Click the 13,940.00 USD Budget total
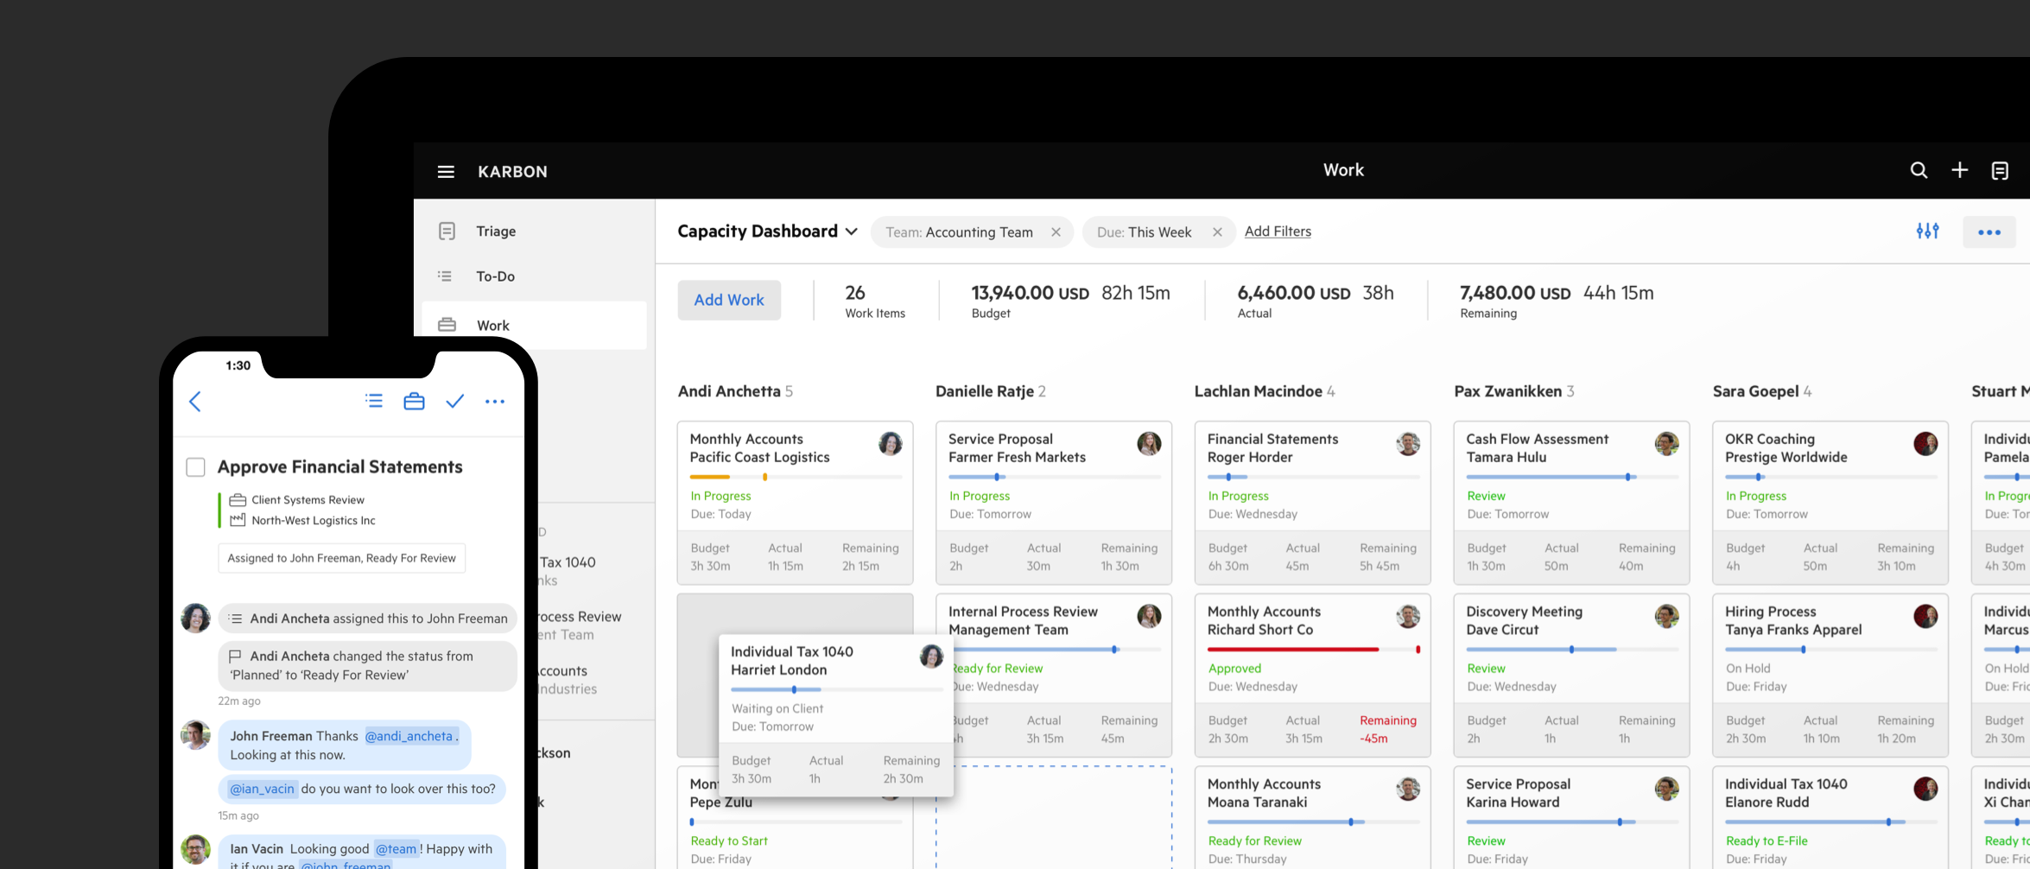 coord(1070,301)
